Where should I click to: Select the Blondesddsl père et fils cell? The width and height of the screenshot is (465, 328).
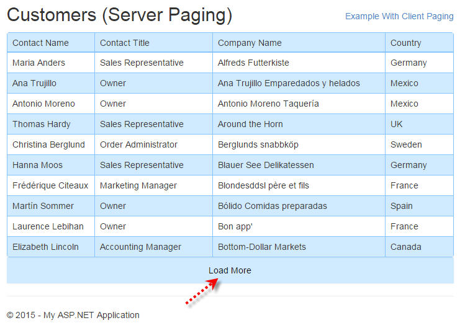click(299, 185)
